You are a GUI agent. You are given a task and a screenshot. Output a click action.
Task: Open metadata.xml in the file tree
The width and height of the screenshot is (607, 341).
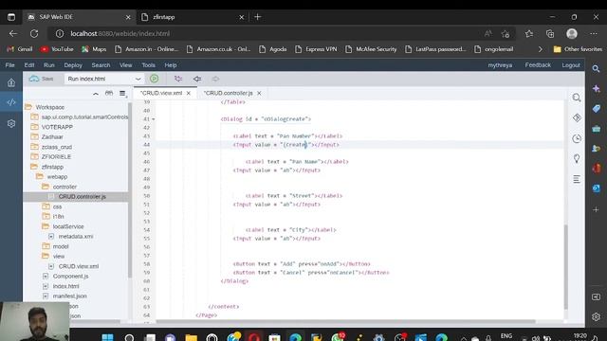(x=76, y=236)
